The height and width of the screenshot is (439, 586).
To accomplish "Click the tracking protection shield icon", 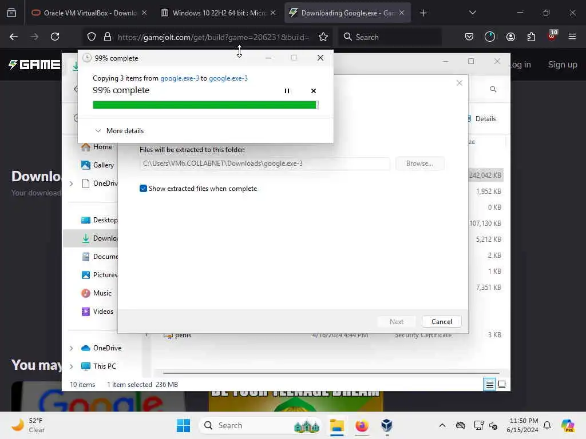I will [x=92, y=37].
